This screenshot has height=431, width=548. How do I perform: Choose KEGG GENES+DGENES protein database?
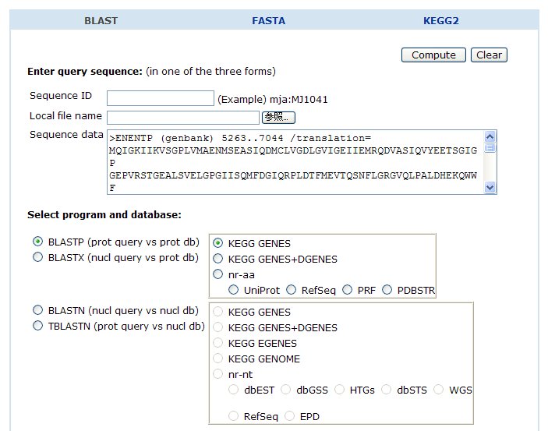coord(217,259)
